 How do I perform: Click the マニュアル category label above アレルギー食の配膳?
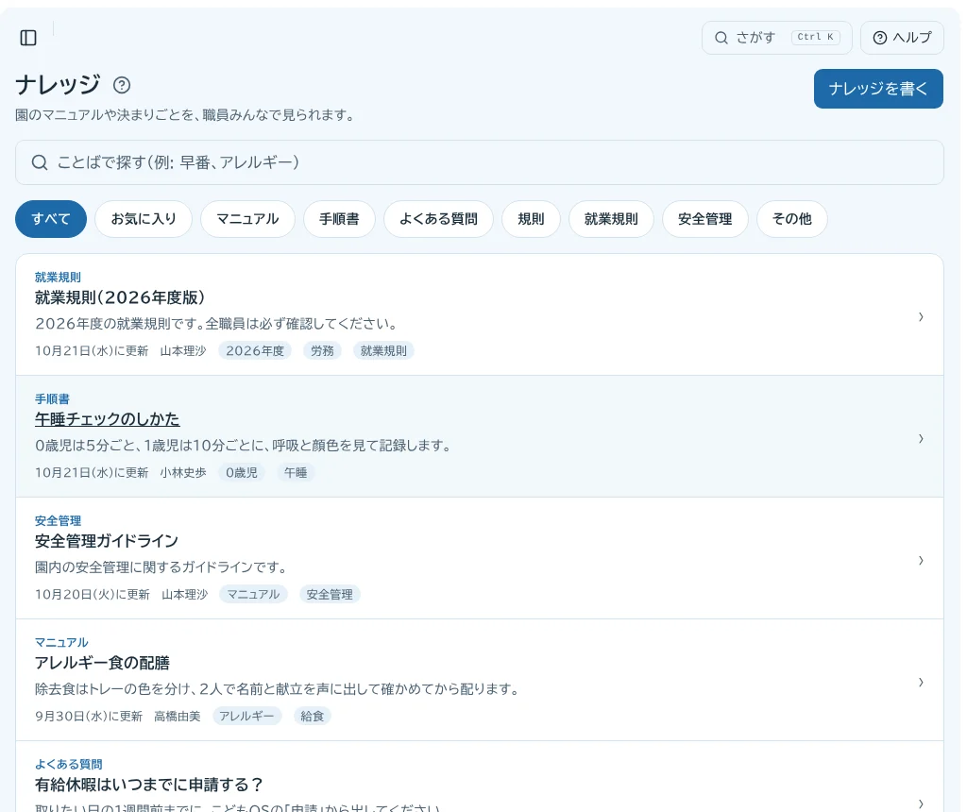point(61,642)
